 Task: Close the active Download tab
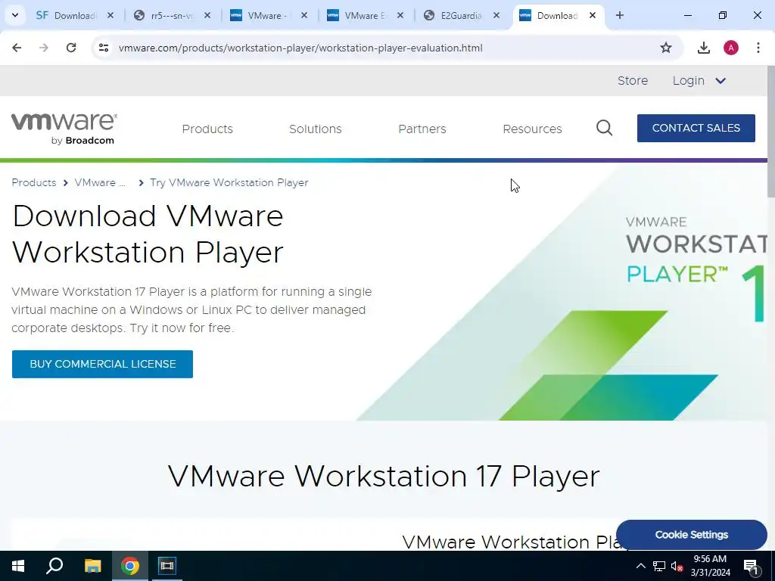(x=593, y=16)
